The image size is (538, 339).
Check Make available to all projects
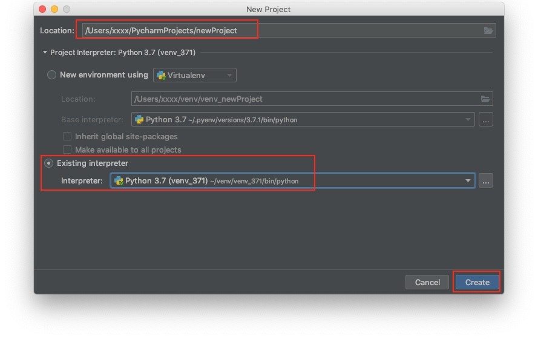coord(67,150)
